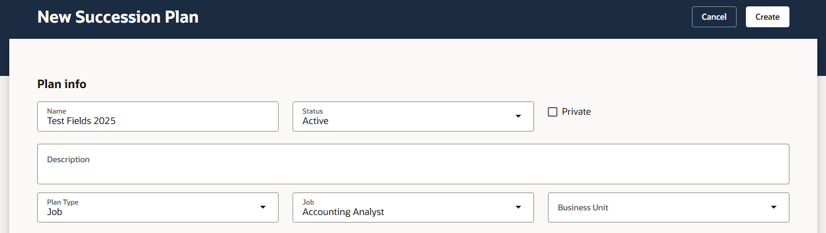826x233 pixels.
Task: Click the small Job label above Accounting Analyst
Action: (x=308, y=202)
